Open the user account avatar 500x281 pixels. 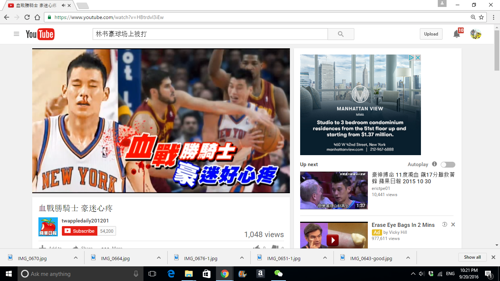(x=475, y=34)
